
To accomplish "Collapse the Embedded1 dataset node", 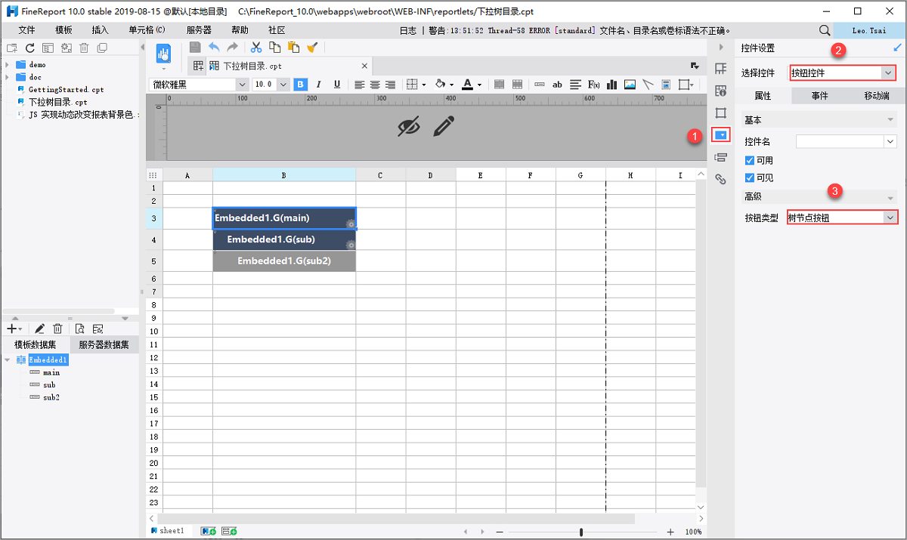I will tap(7, 360).
